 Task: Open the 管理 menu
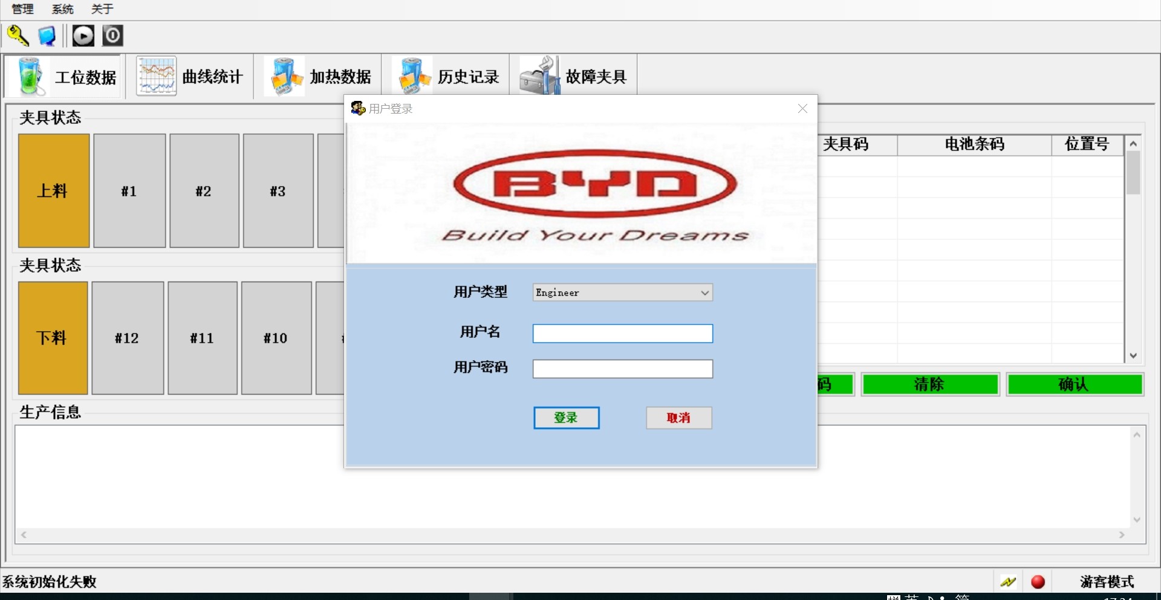tap(23, 9)
